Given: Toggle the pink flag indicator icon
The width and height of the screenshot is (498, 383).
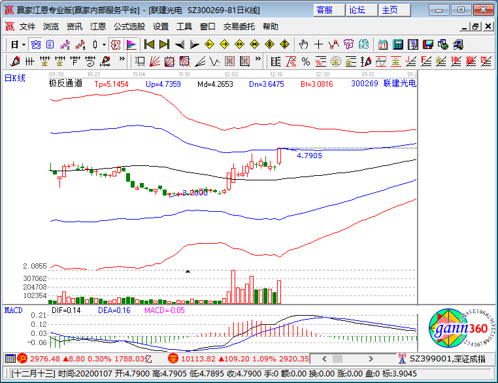Looking at the screenshot, I should (131, 45).
